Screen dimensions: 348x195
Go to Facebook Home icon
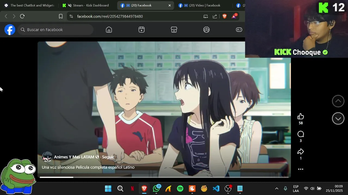click(x=109, y=30)
